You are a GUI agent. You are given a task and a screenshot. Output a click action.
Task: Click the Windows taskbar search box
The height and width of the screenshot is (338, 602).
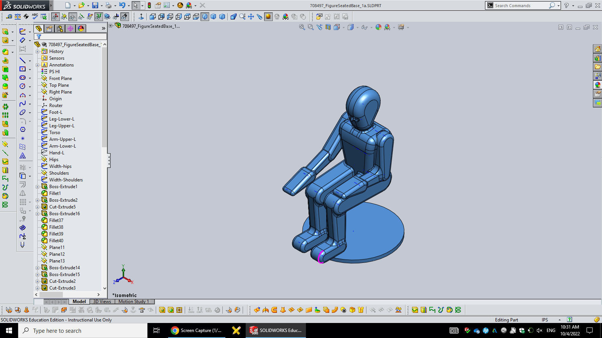pyautogui.click(x=83, y=330)
